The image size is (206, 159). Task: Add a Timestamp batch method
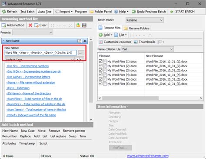[x=27, y=143]
